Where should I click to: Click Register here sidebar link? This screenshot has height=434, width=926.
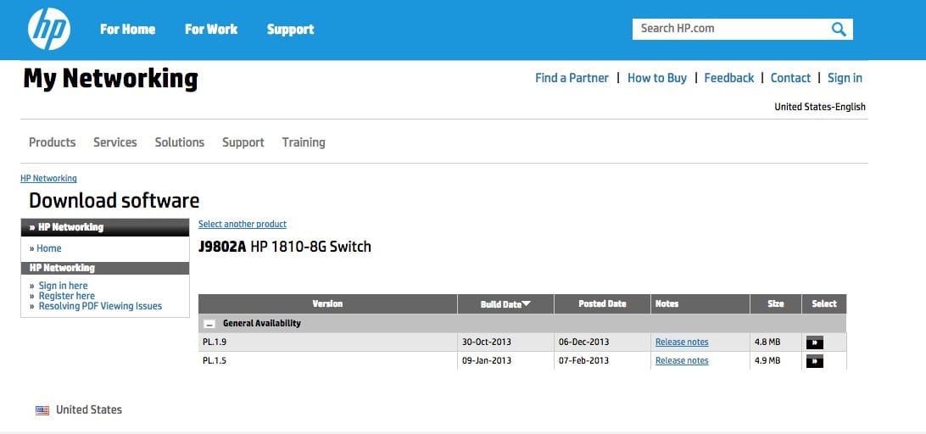(x=67, y=296)
